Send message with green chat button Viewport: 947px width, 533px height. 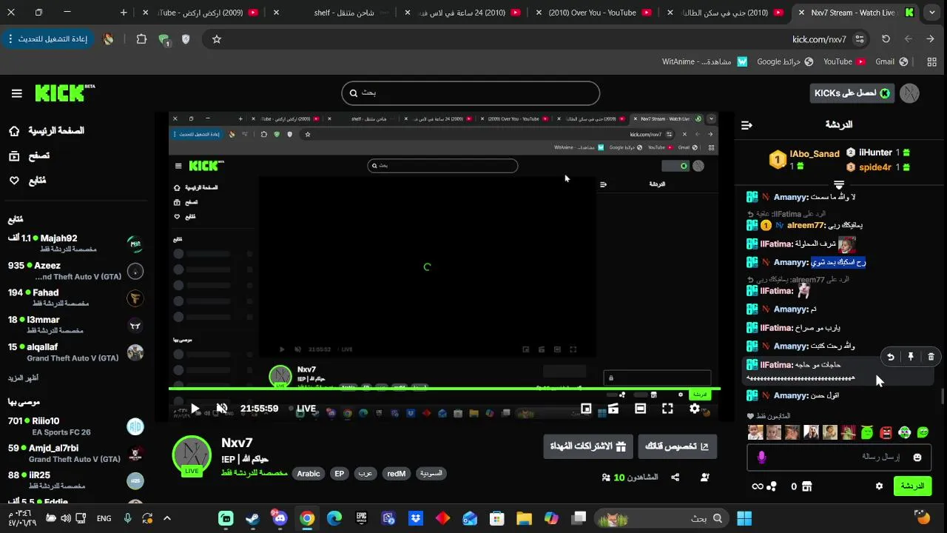[912, 486]
